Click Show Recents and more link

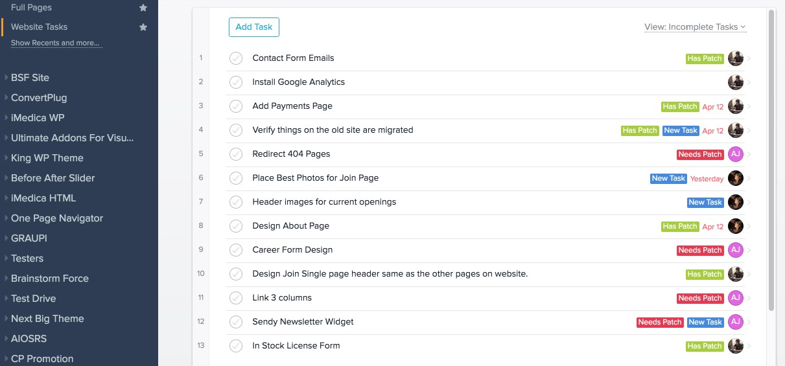[x=55, y=43]
